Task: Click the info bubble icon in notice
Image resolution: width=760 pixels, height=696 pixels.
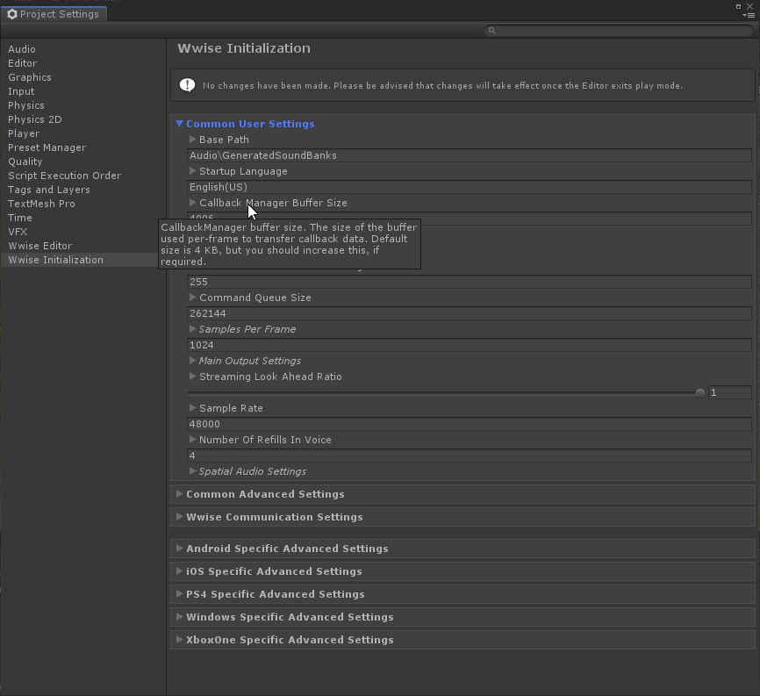Action: click(187, 85)
